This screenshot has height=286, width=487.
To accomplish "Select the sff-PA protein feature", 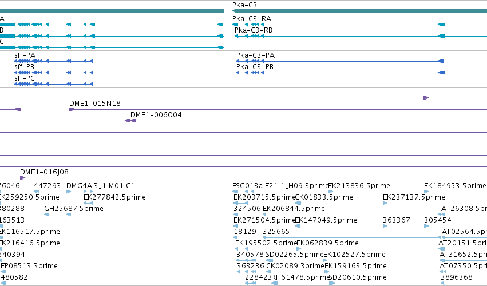I will click(53, 61).
